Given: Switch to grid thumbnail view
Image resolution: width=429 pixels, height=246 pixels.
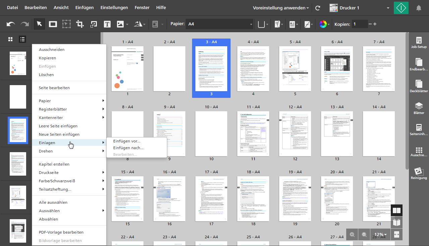Looking at the screenshot, I should pyautogui.click(x=10, y=39).
